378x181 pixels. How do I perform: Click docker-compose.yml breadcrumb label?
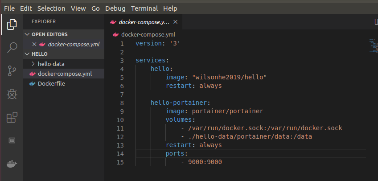click(148, 34)
